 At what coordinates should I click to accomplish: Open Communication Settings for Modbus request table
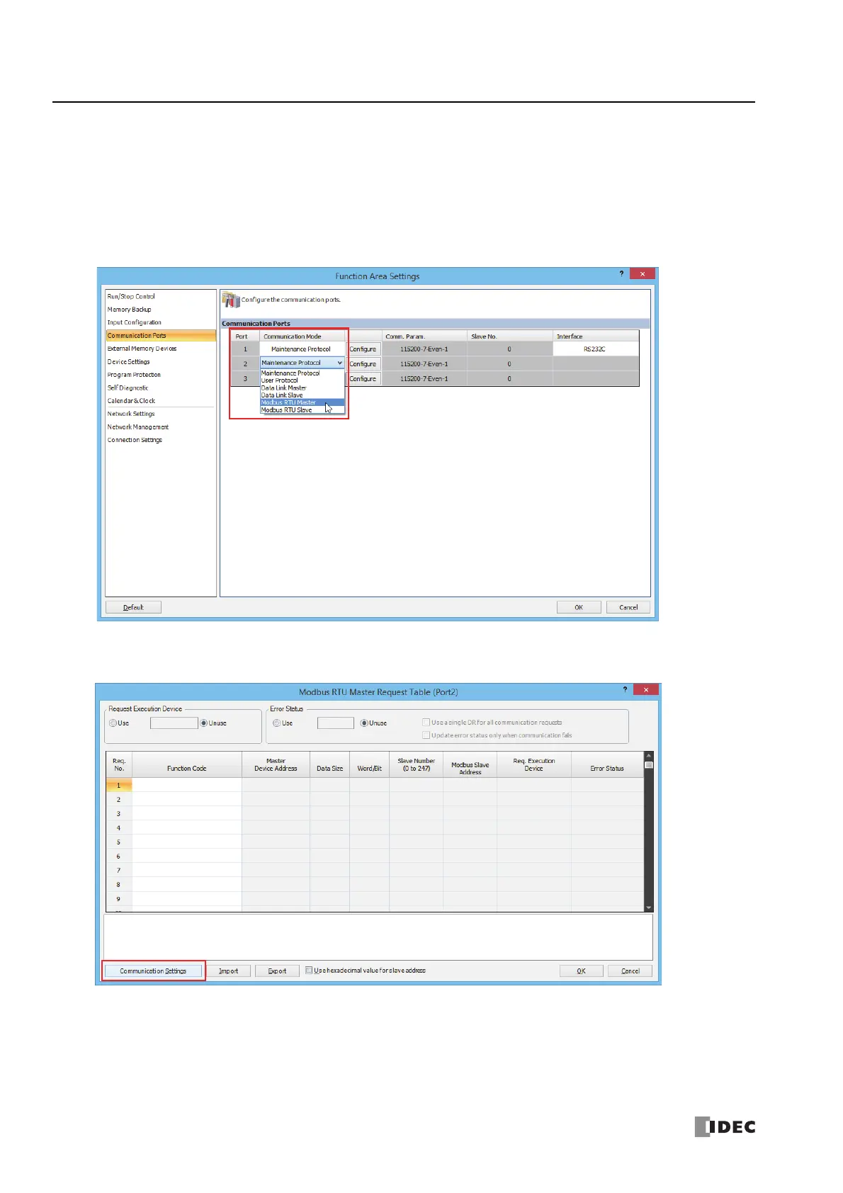(x=153, y=971)
